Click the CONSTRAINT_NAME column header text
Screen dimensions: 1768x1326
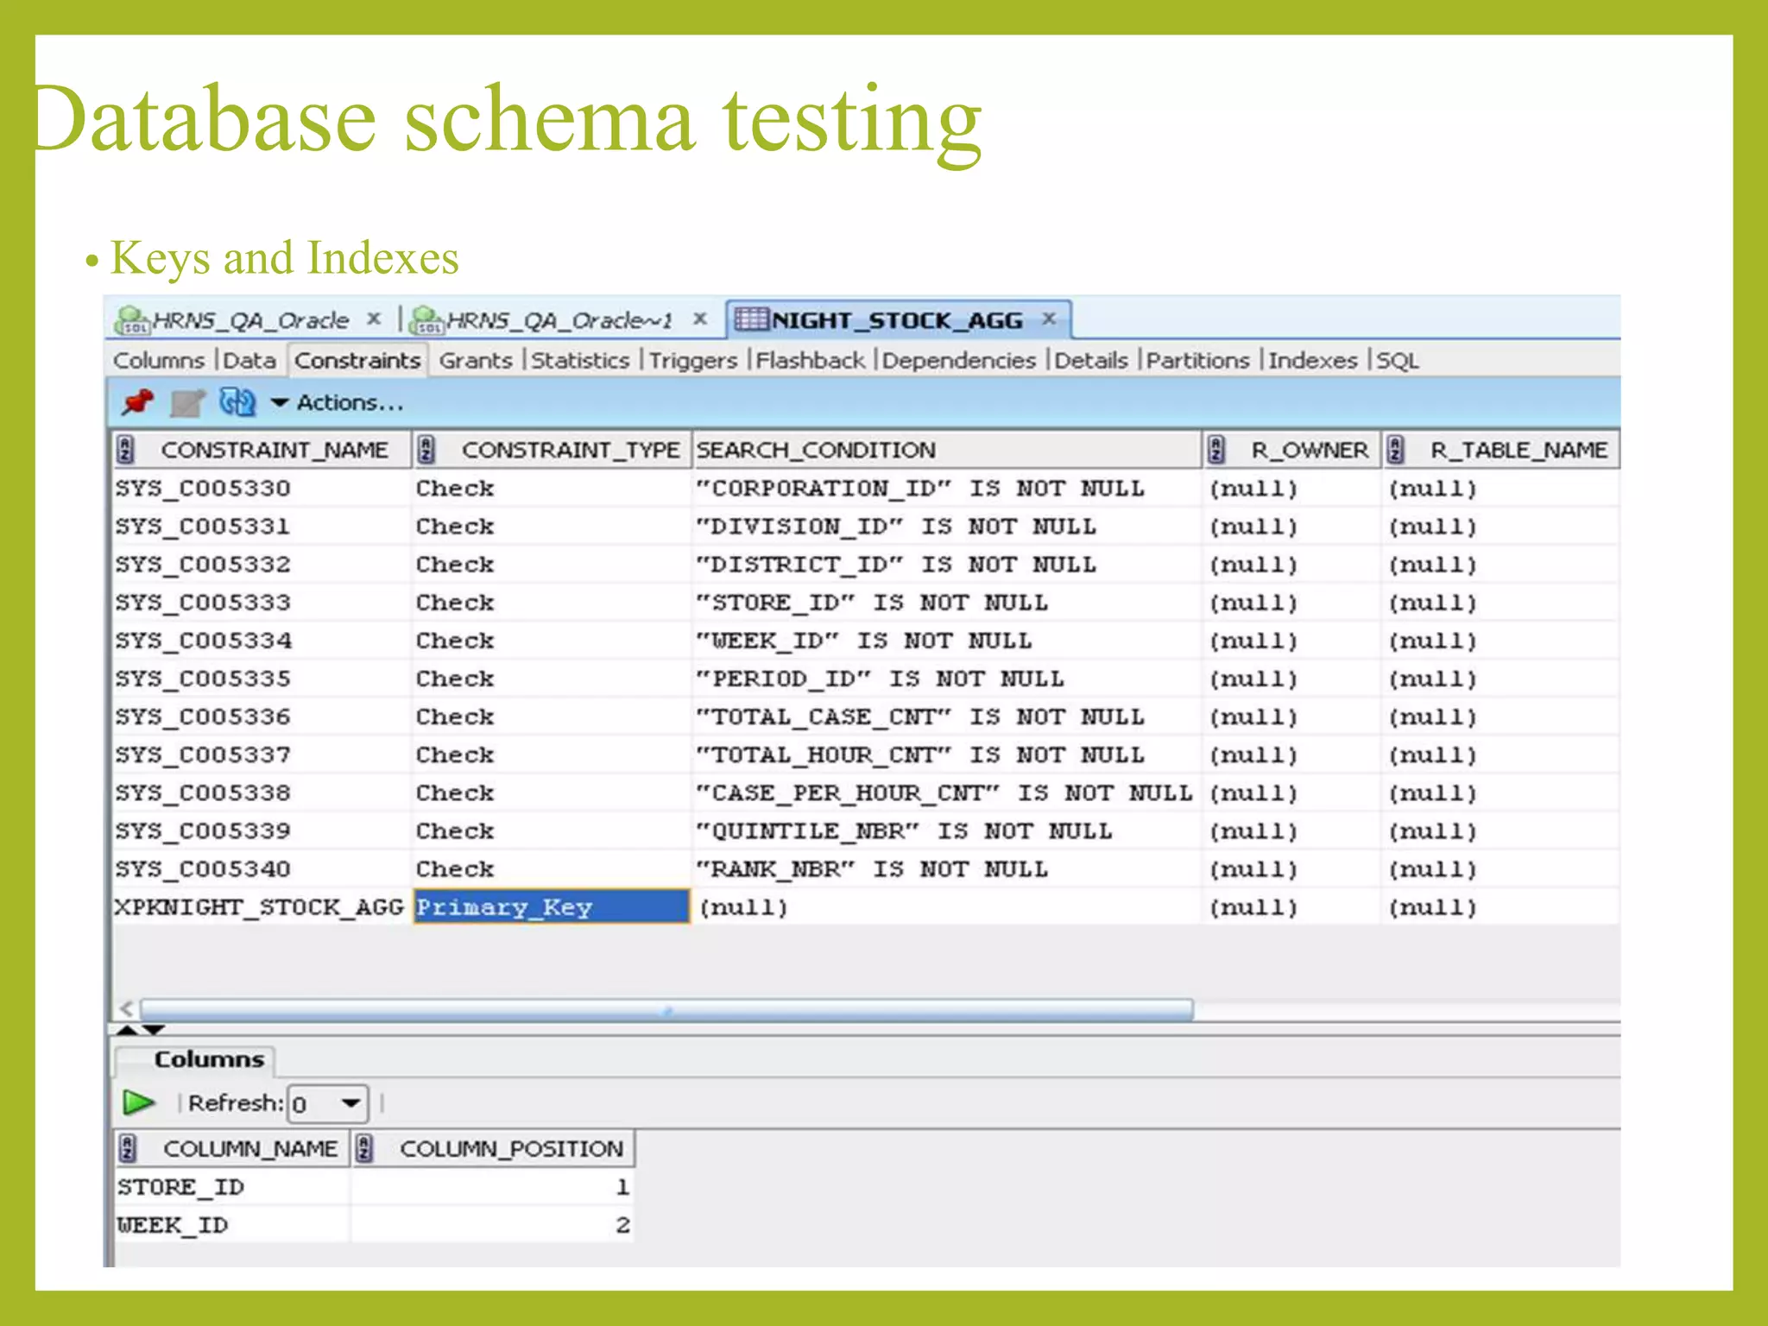click(275, 450)
